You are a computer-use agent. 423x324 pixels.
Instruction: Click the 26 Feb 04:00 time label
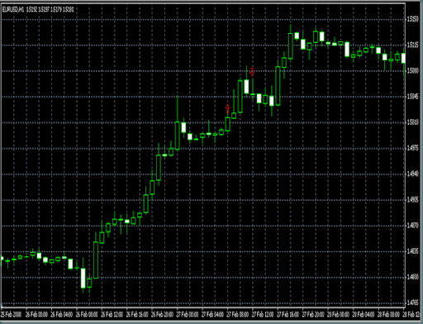pyautogui.click(x=62, y=314)
